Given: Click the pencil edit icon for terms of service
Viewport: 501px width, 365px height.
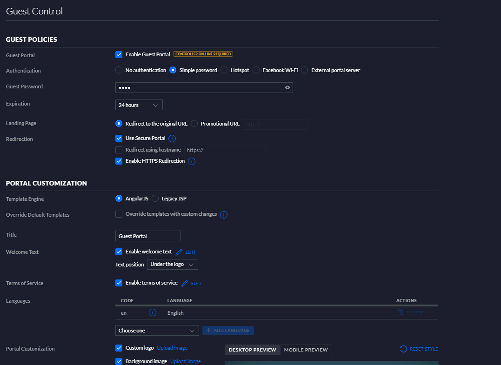Looking at the screenshot, I should tap(185, 283).
